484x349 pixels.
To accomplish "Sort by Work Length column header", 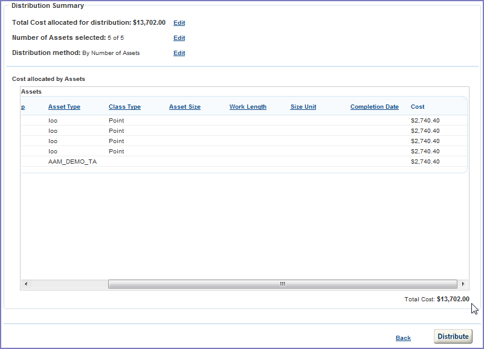I will (248, 107).
